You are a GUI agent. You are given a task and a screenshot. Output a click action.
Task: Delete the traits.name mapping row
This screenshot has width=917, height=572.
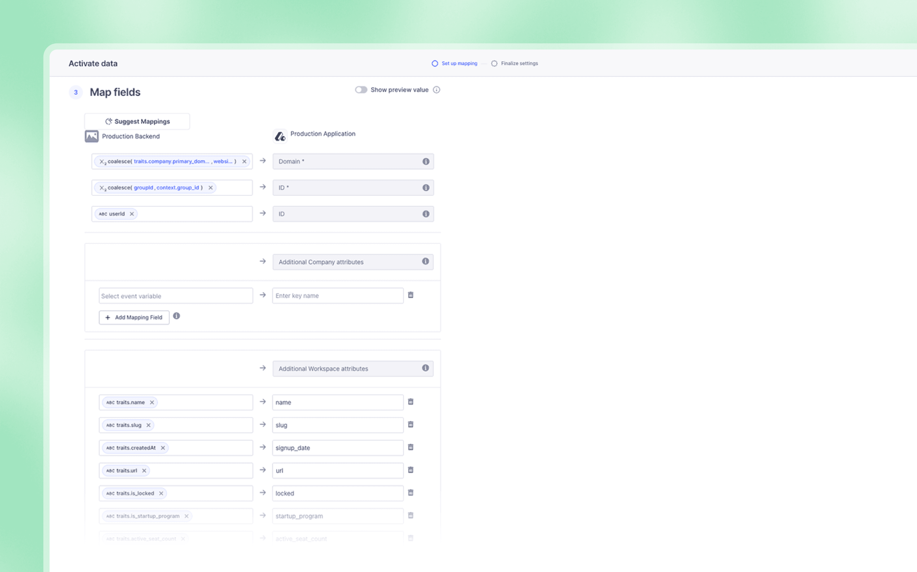click(x=410, y=402)
